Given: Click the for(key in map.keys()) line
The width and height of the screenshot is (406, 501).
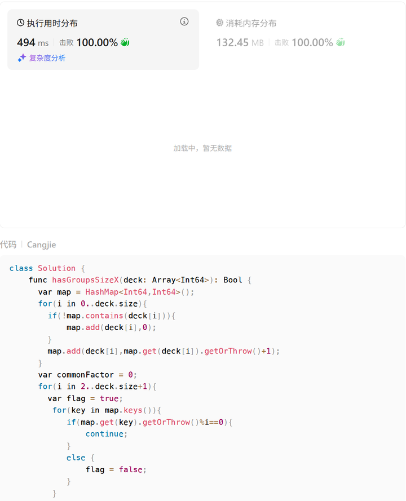Looking at the screenshot, I should [x=107, y=410].
